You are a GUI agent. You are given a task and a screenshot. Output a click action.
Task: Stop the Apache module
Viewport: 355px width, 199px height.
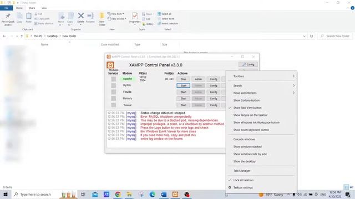(184, 79)
